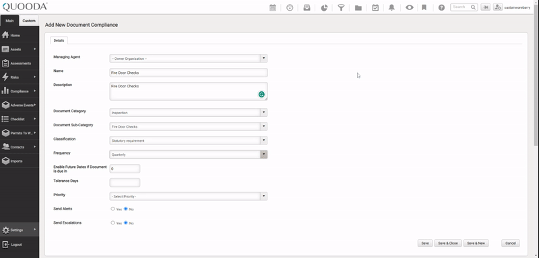Open the Priority dropdown

[x=189, y=196]
